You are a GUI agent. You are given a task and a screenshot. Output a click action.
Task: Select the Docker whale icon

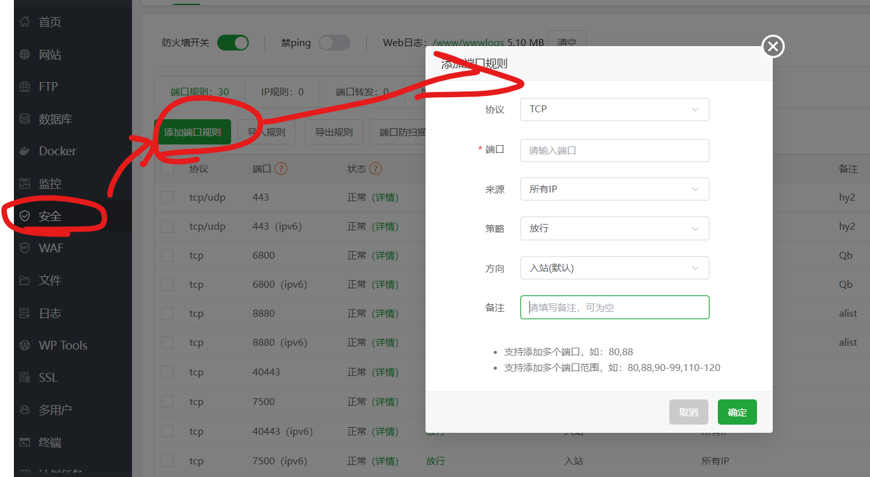(25, 151)
